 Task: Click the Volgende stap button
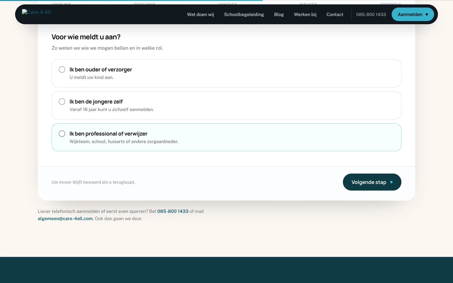[x=372, y=182]
